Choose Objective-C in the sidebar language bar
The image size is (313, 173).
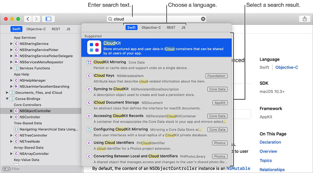point(36,29)
